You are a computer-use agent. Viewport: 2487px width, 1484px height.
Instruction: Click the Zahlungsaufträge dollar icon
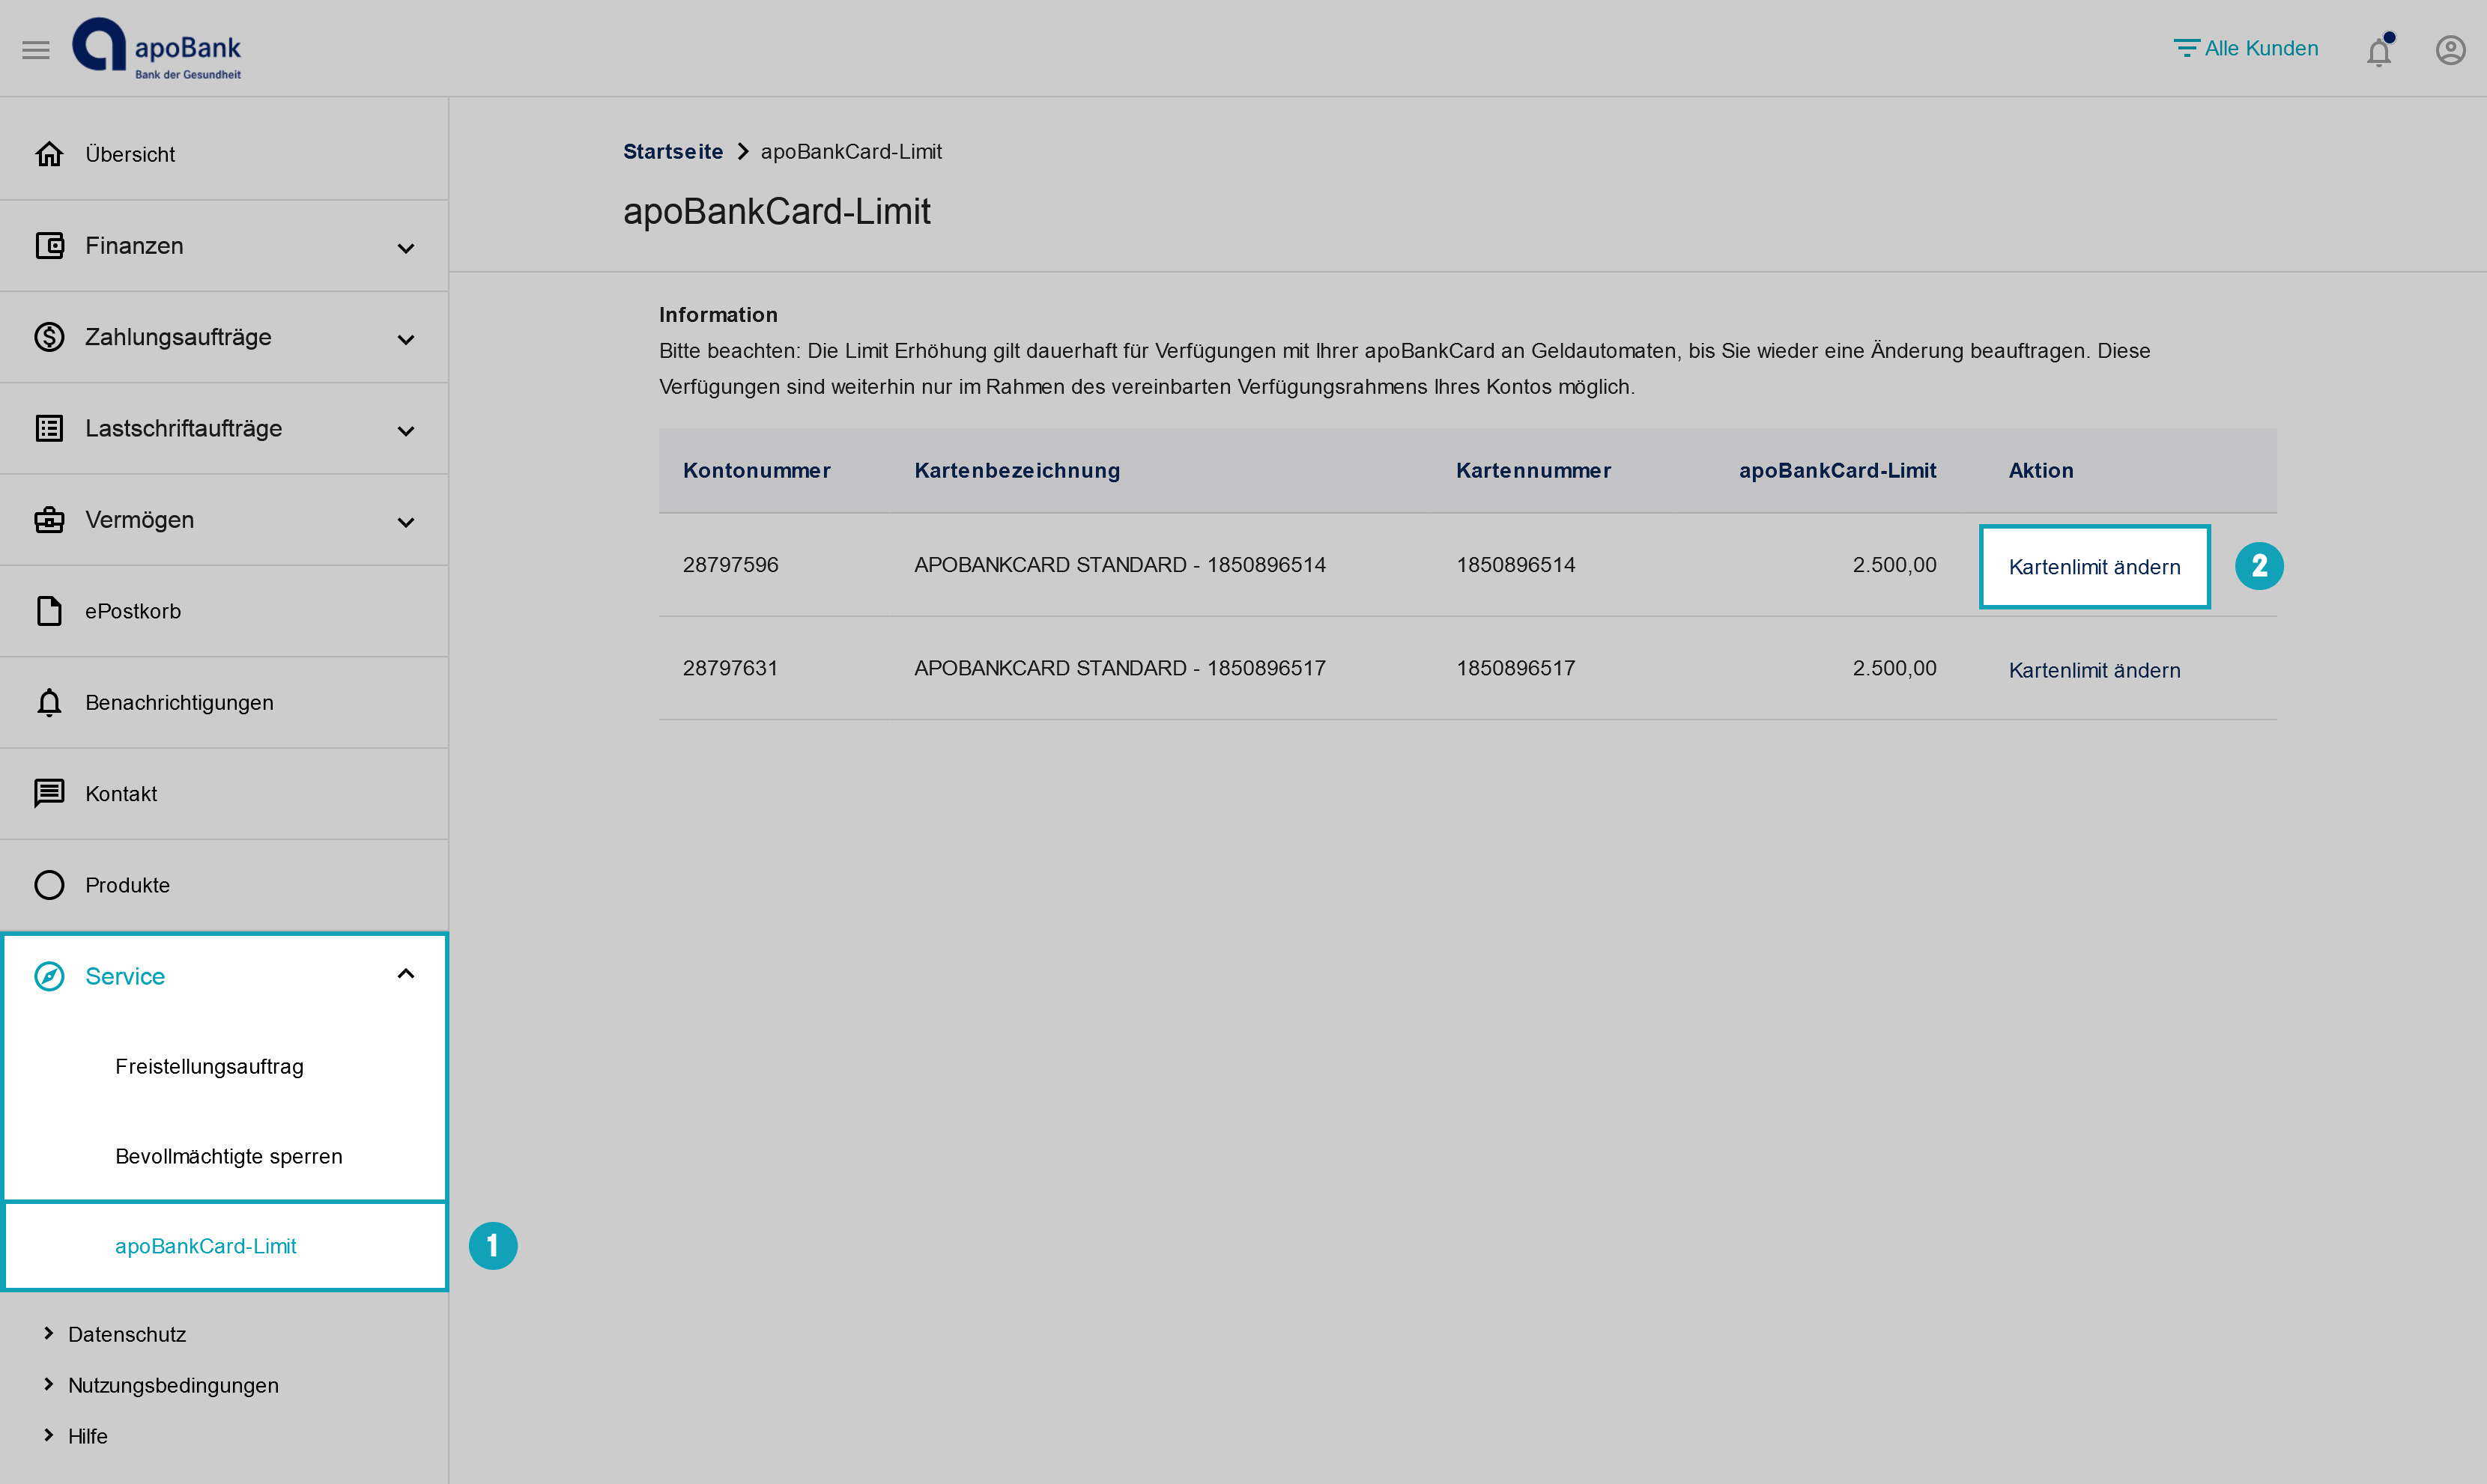49,337
